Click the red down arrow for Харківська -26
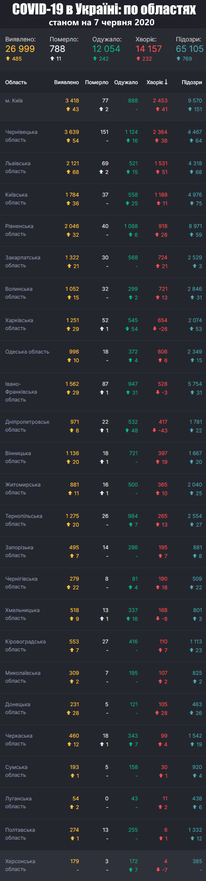Screen dimensions: 206x881 [x=155, y=329]
